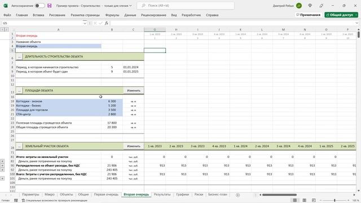Open the Разметка страницы tab
Image resolution: width=361 pixels, height=203 pixels.
[x=85, y=15]
